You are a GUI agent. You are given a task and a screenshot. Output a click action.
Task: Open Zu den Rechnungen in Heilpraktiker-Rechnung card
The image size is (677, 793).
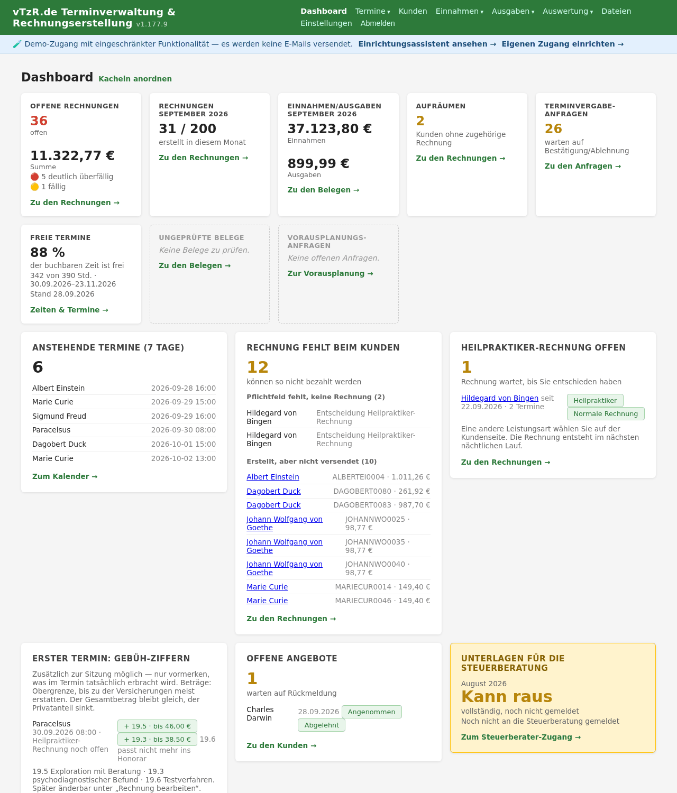pyautogui.click(x=506, y=462)
